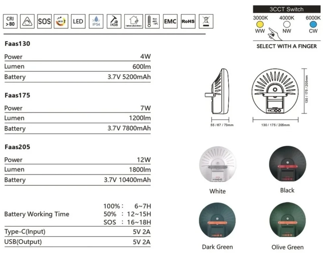Click the thermometer max temperature icon
This screenshot has height=253, width=323.
(x=152, y=21)
